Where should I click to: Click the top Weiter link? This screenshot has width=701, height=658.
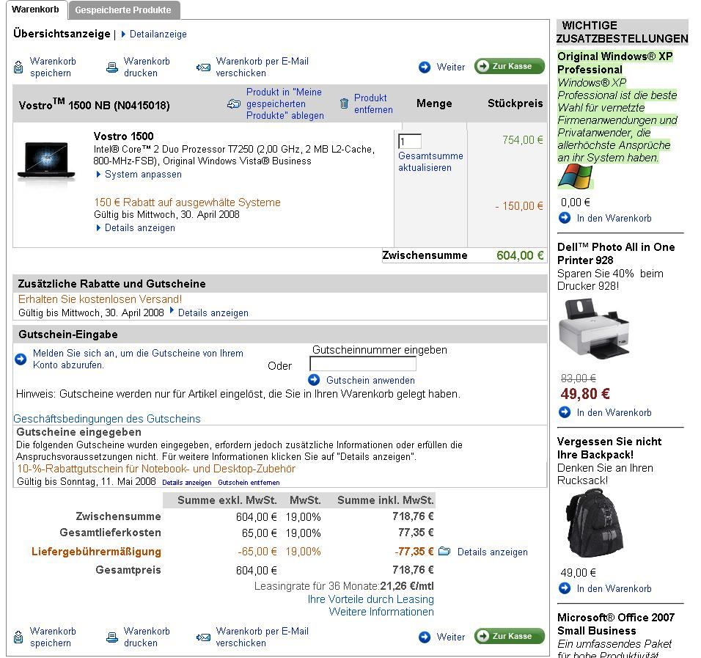[451, 67]
